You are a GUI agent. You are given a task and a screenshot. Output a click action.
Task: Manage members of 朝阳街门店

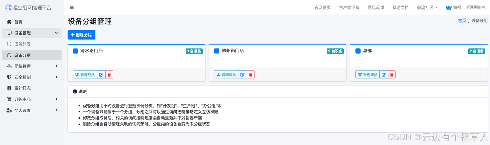click(x=226, y=75)
